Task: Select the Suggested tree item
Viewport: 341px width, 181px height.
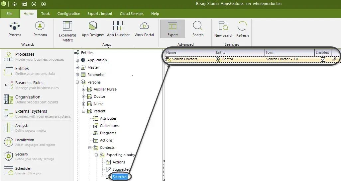Action: tap(121, 169)
